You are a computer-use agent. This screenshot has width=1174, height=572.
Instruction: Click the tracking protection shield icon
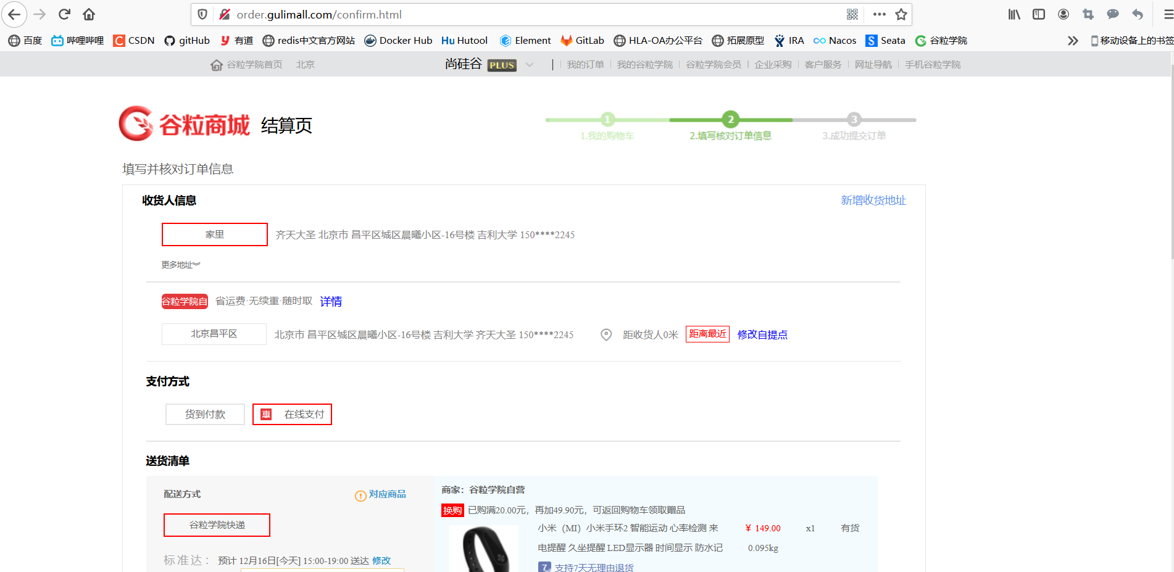203,14
